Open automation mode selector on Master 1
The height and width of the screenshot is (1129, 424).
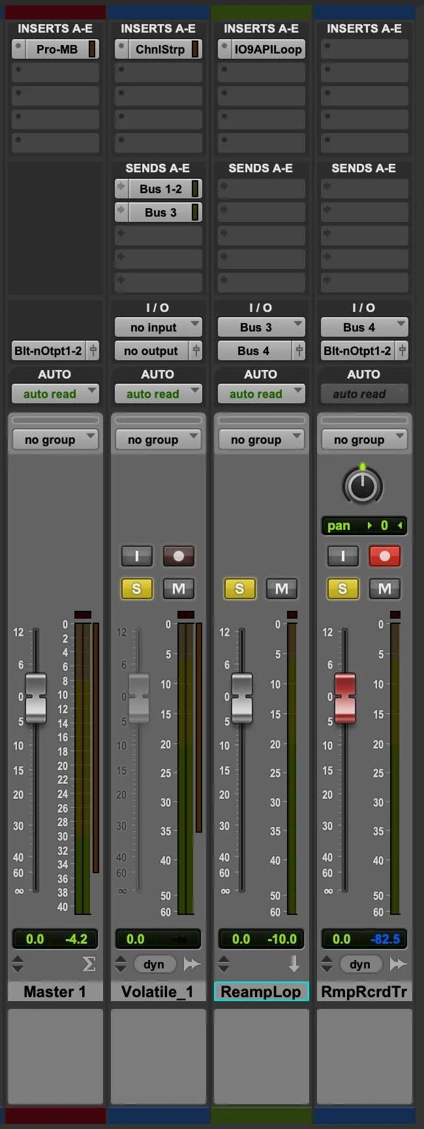click(x=55, y=394)
